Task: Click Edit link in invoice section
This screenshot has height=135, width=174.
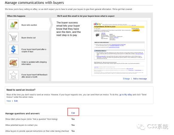Action: click(x=16, y=101)
